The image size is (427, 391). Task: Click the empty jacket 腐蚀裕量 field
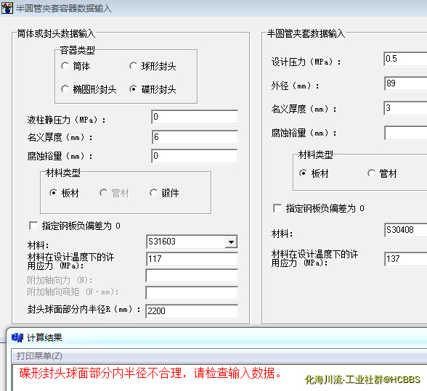(405, 133)
